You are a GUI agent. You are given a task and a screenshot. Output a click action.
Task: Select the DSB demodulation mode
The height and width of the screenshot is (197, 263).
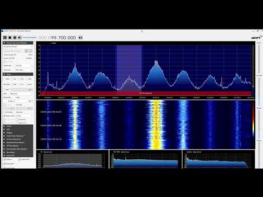(x=14, y=84)
